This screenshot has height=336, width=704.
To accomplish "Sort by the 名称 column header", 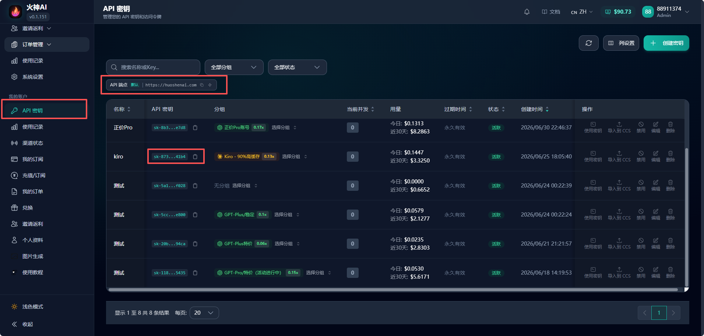I will pos(122,109).
